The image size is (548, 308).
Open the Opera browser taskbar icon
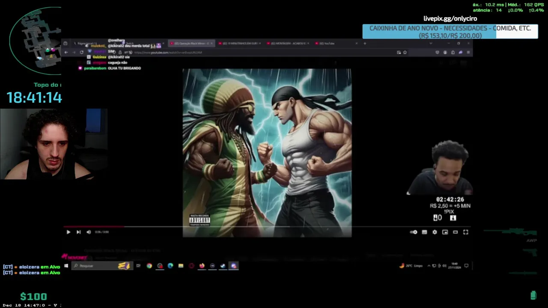(191, 266)
